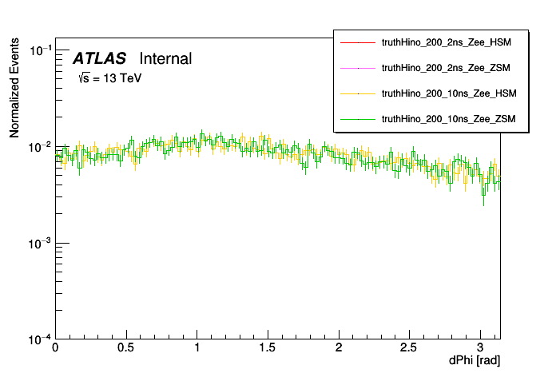Click the line marker beside truthHino_200_10ns_Zee_ZSM
Viewport: 556px width, 377px height.
(x=358, y=119)
